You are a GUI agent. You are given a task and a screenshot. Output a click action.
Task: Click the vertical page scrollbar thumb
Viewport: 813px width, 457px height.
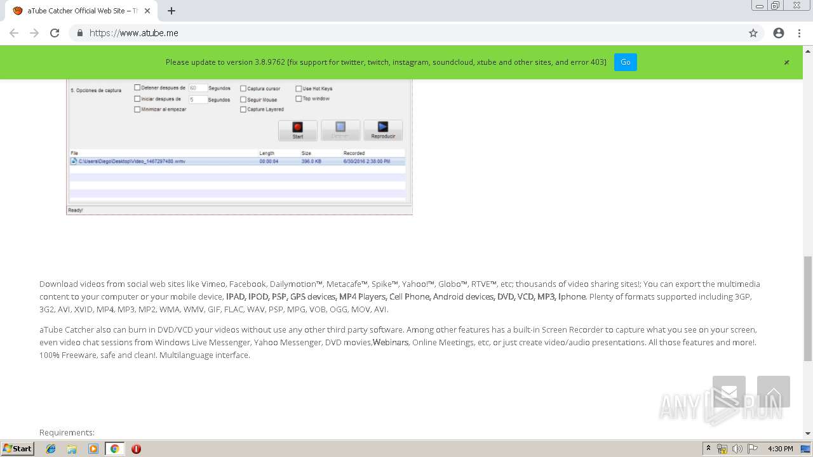coord(808,308)
